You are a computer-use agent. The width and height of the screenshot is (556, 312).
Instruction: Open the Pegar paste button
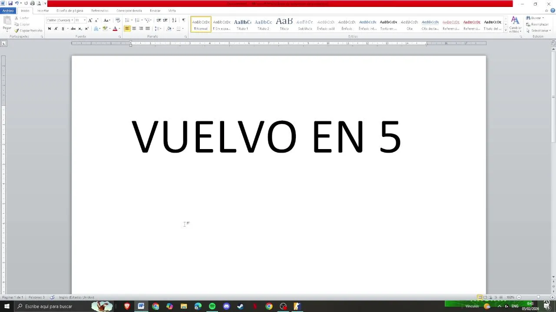tap(7, 24)
